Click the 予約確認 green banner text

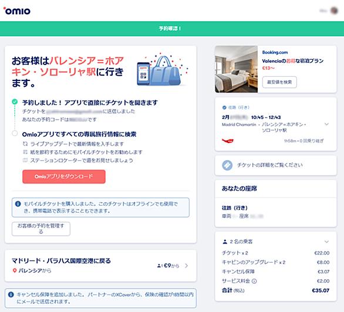tap(170, 29)
